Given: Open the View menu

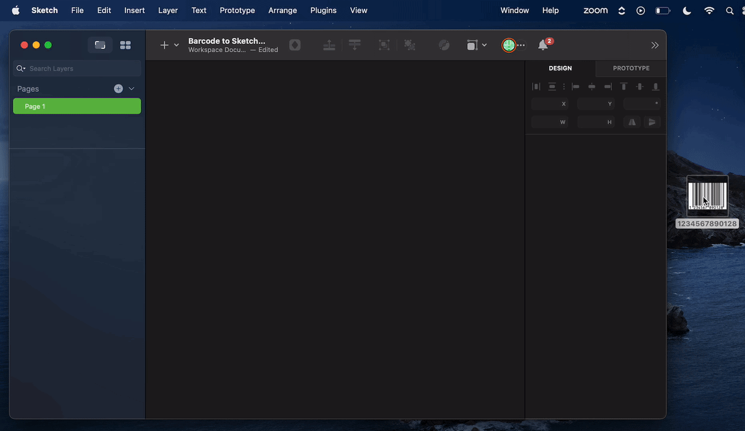Looking at the screenshot, I should pyautogui.click(x=359, y=10).
